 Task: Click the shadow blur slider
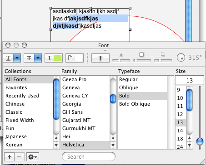(x=142, y=60)
